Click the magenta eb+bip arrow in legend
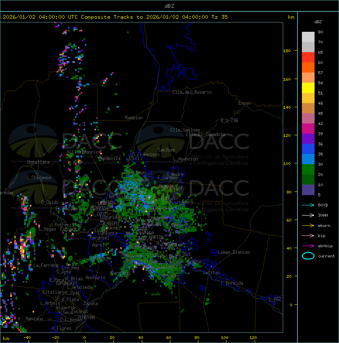 pos(308,246)
